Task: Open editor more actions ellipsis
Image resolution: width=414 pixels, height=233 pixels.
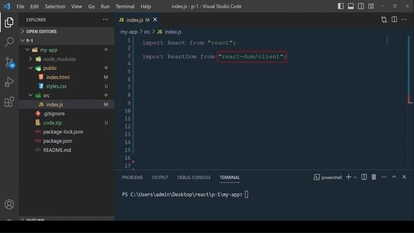Action: click(404, 19)
